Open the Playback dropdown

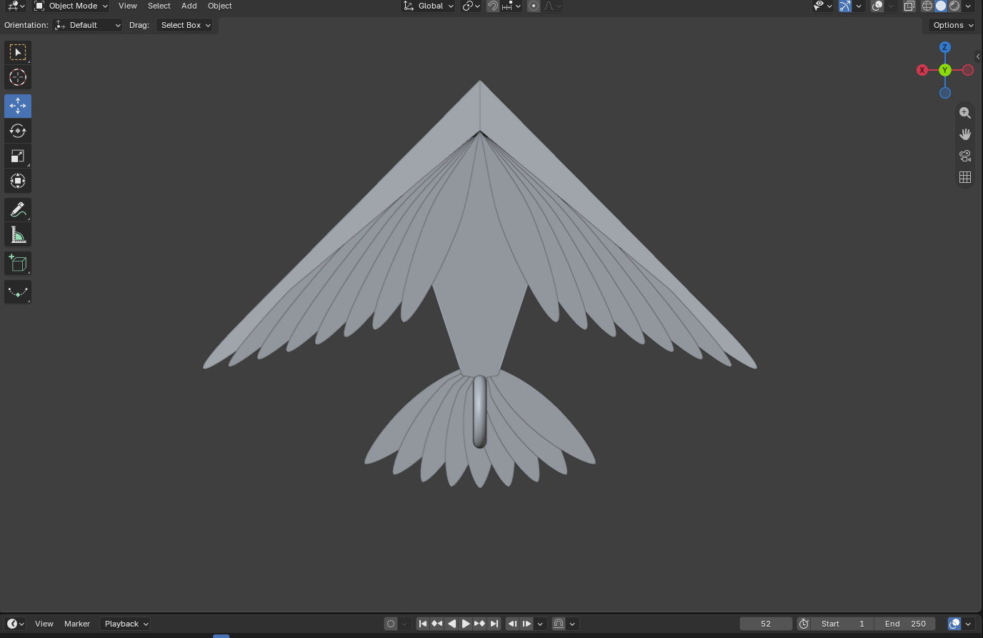pyautogui.click(x=125, y=624)
